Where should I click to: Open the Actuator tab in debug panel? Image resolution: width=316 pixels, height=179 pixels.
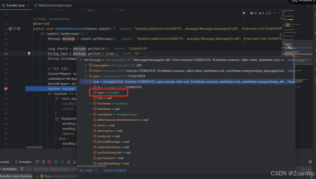[23, 162]
